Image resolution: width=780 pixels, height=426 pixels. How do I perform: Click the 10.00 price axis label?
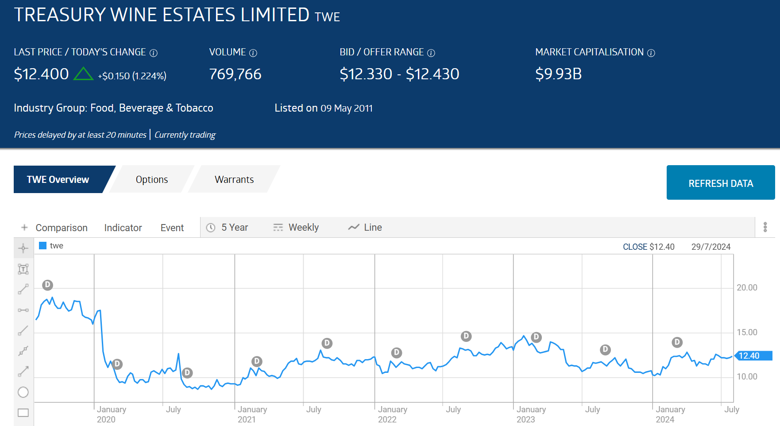coord(747,377)
